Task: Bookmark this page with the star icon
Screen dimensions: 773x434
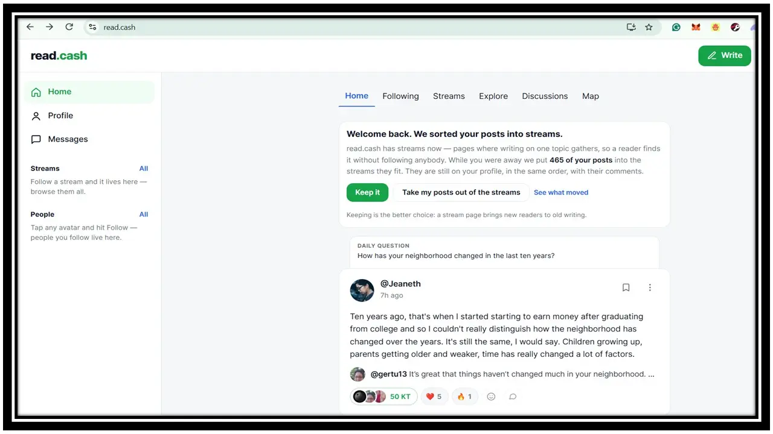Action: (x=649, y=27)
